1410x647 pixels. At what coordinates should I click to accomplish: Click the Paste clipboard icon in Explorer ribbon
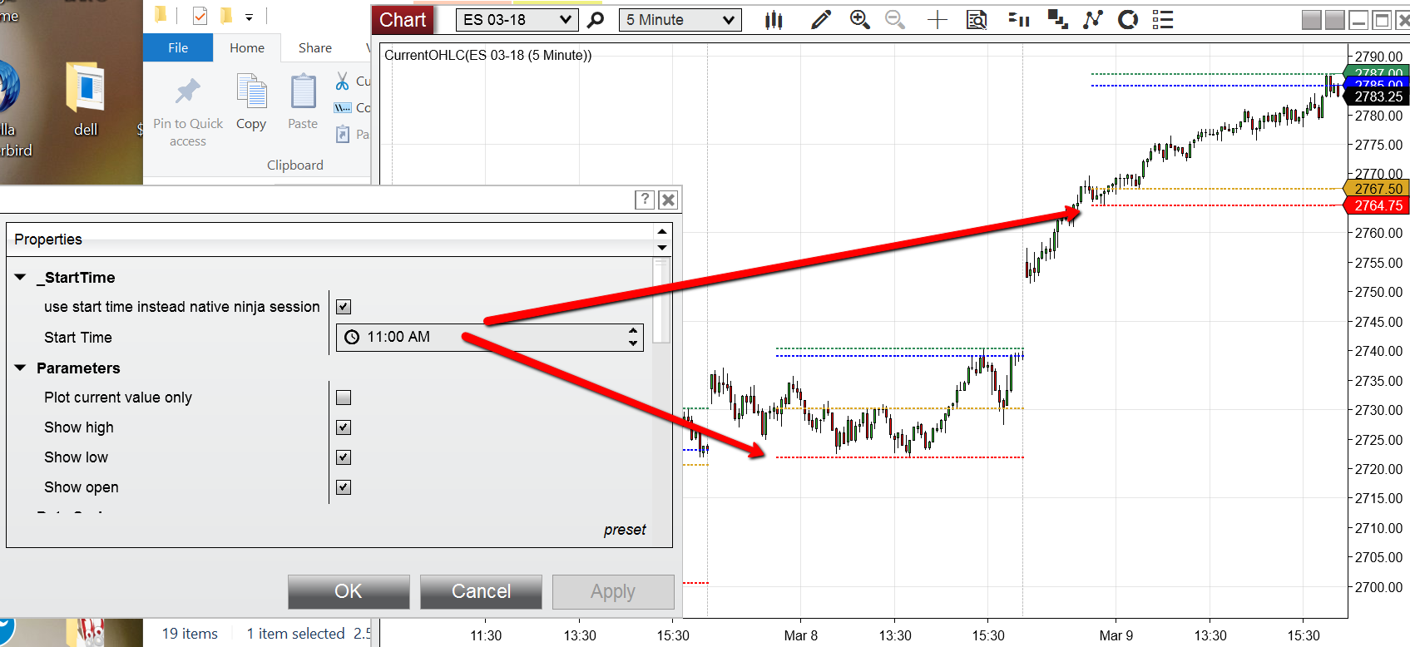(x=303, y=91)
